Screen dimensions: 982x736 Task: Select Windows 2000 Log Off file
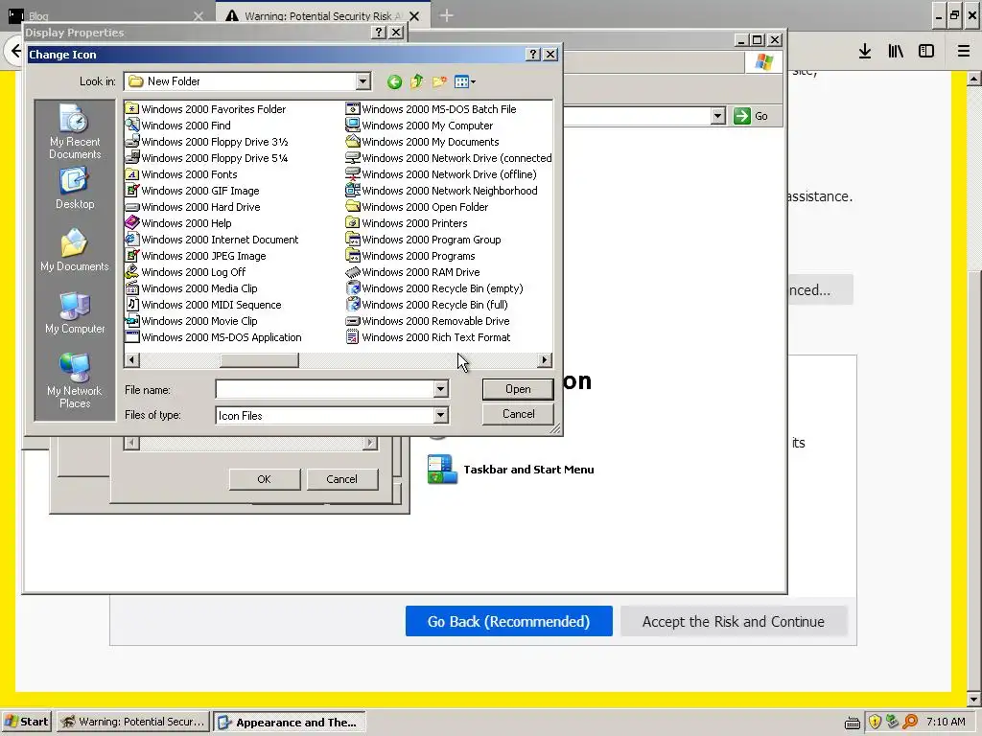coord(185,271)
